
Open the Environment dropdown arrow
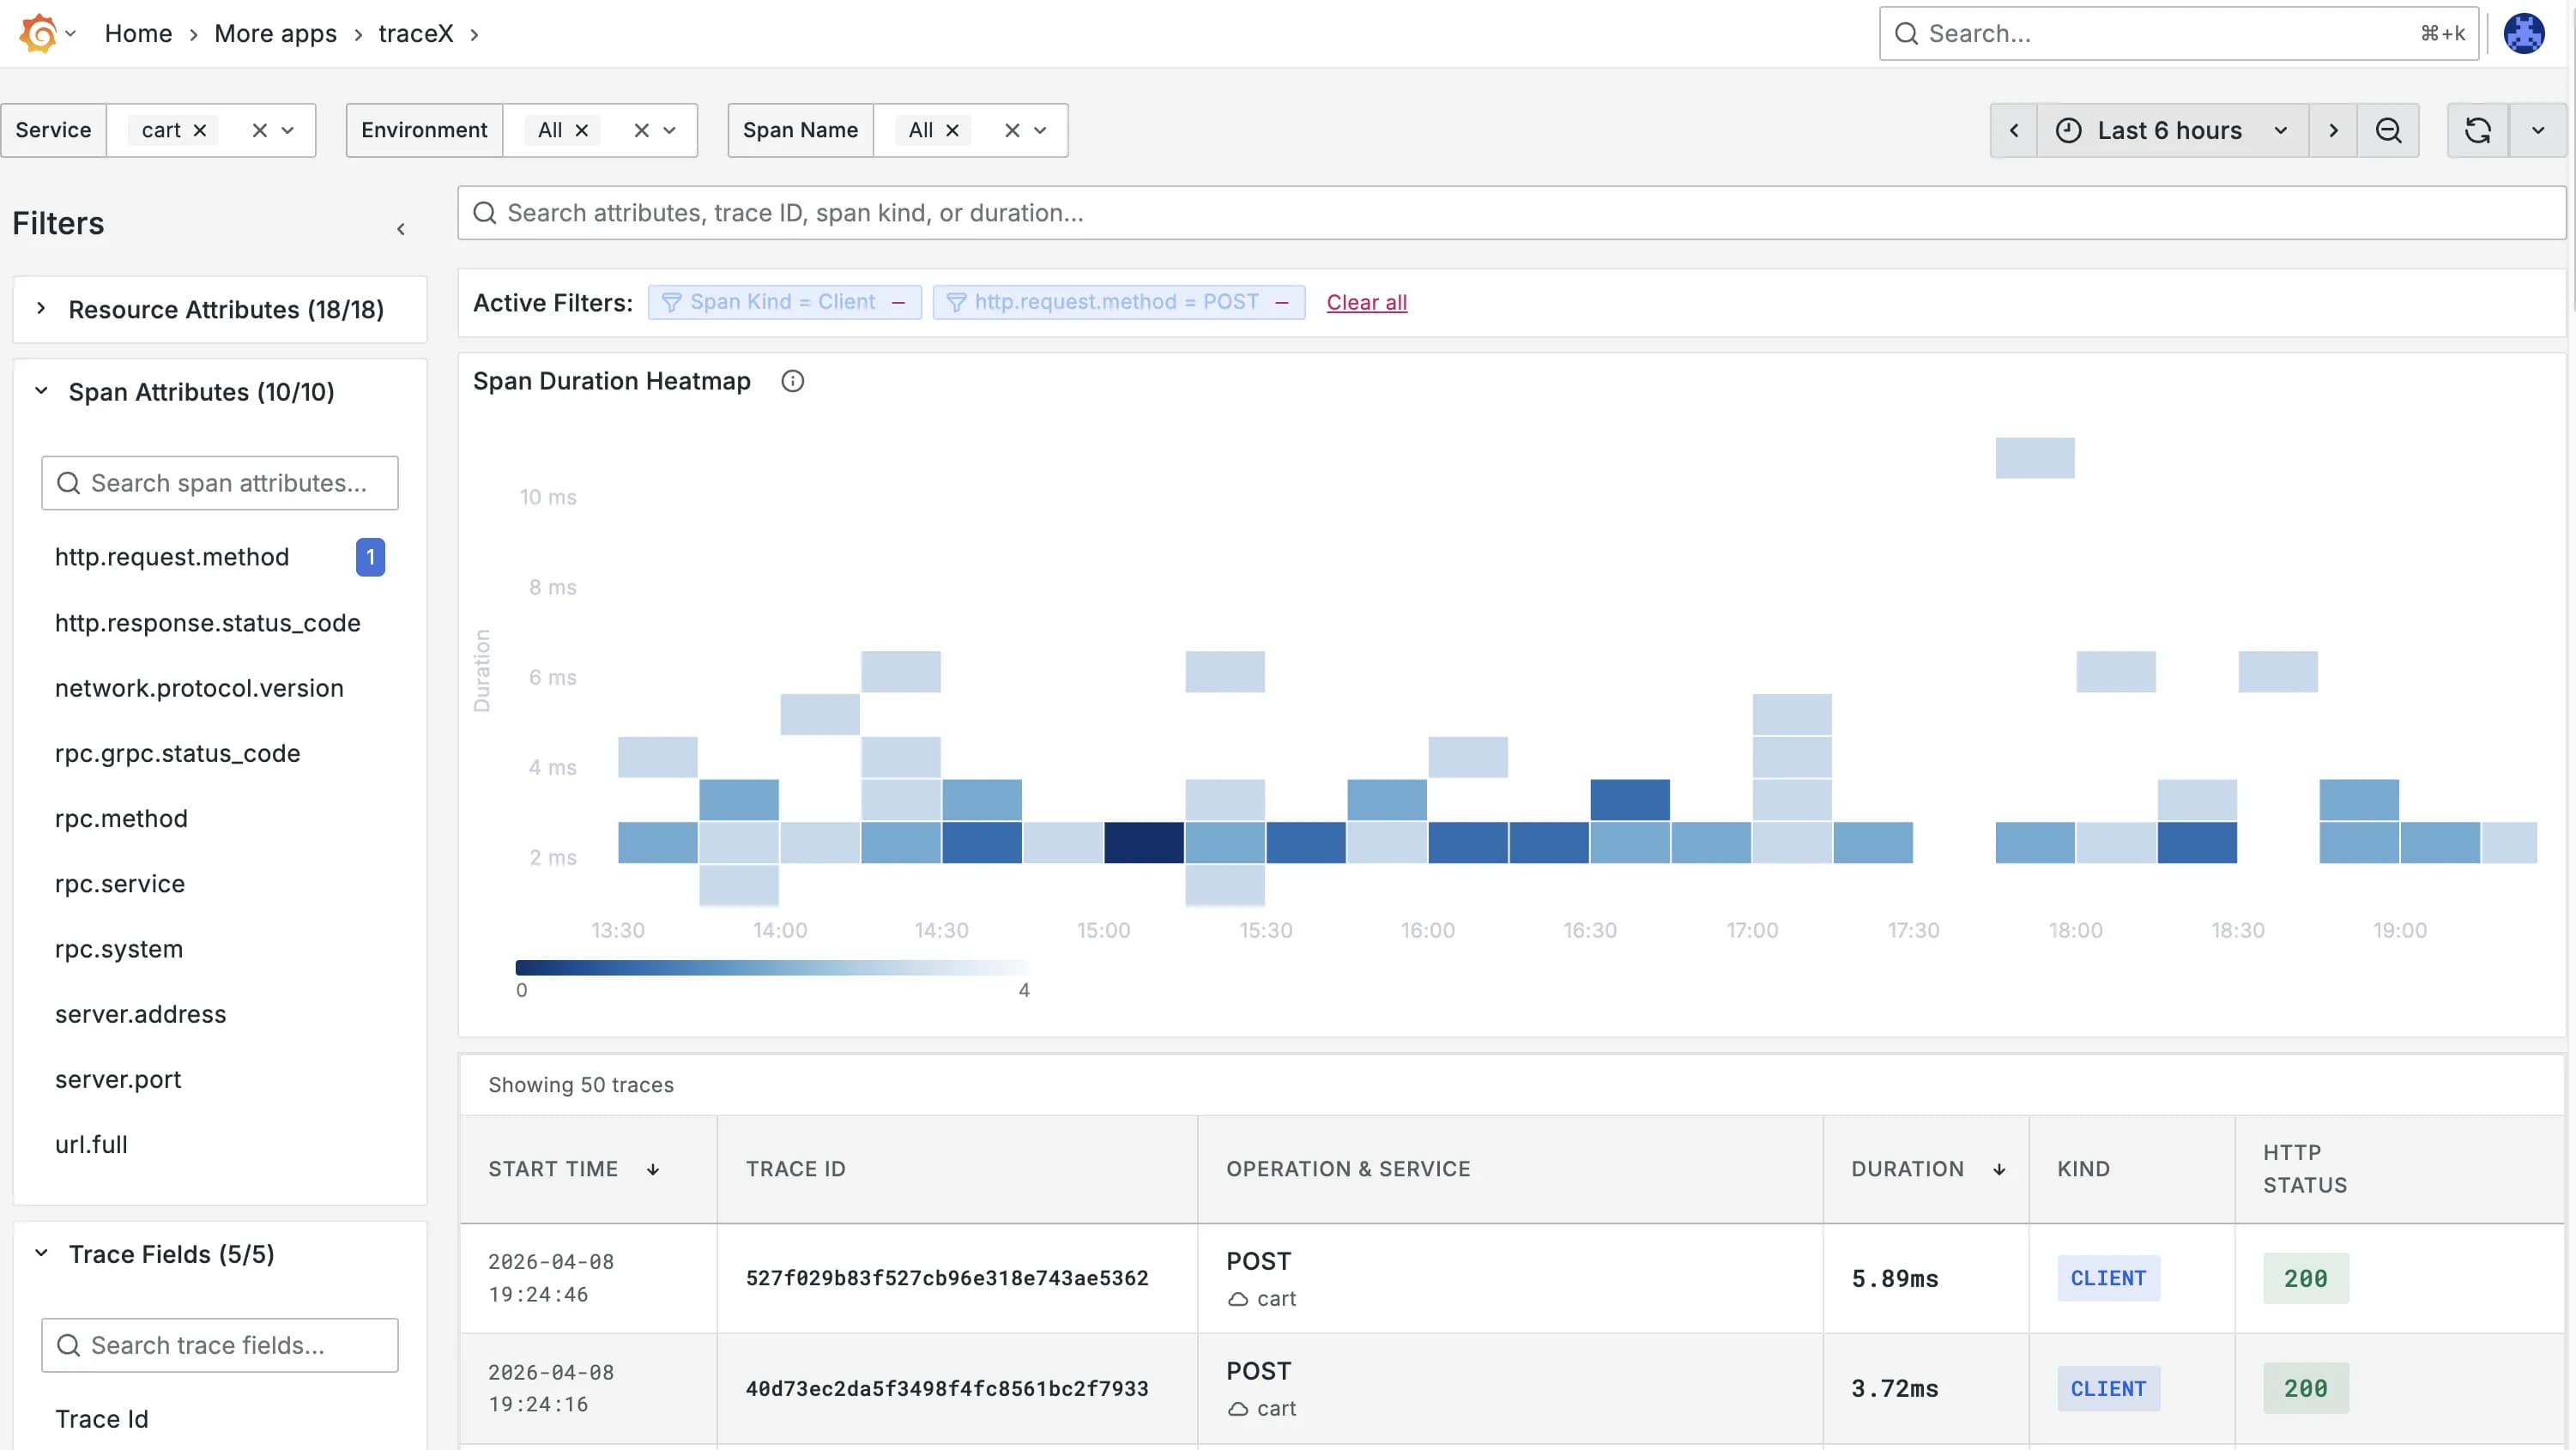670,130
